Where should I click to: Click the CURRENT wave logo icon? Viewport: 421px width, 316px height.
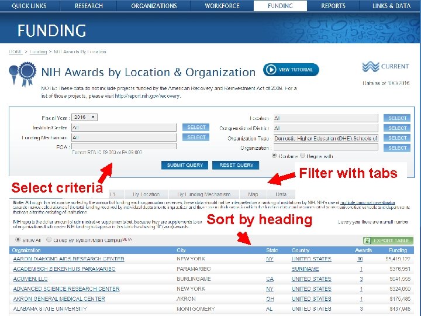pos(371,66)
